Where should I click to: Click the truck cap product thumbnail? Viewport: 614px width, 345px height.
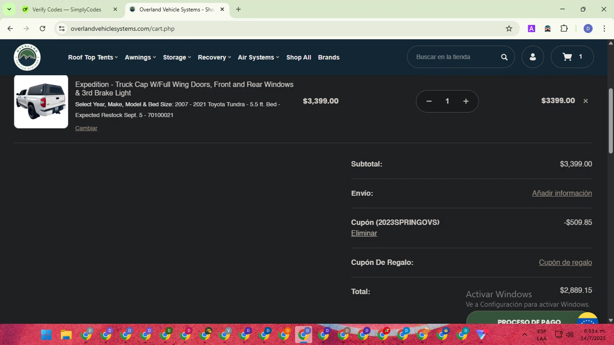tap(41, 101)
